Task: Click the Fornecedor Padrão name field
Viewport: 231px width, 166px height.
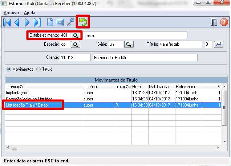Action: (145, 58)
